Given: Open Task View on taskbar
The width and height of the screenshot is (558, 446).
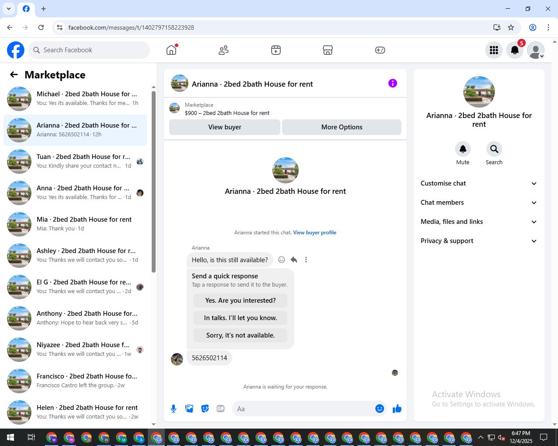Looking at the screenshot, I should click(x=31, y=437).
